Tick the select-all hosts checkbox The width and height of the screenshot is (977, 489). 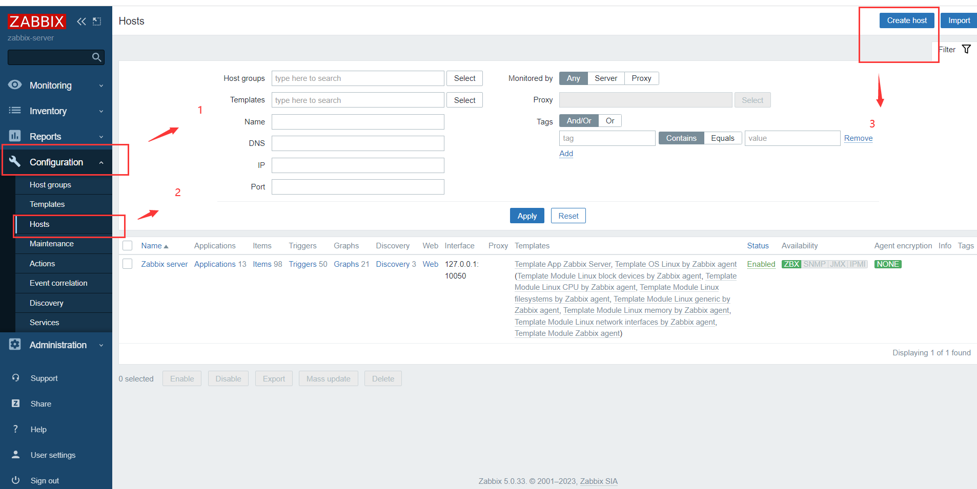click(x=128, y=246)
